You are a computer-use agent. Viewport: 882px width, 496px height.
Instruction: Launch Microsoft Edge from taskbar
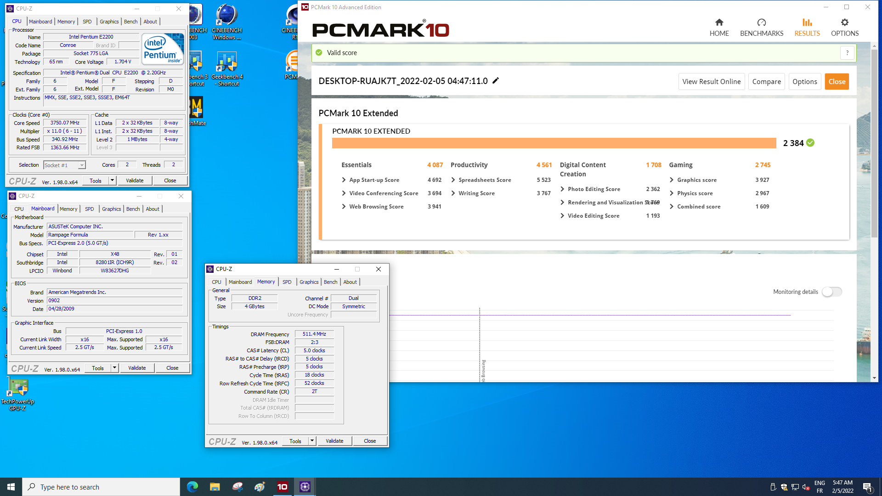[192, 487]
